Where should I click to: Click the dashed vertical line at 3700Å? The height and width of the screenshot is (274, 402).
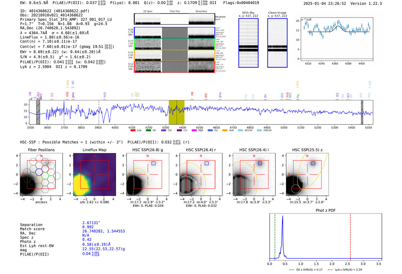64,112
